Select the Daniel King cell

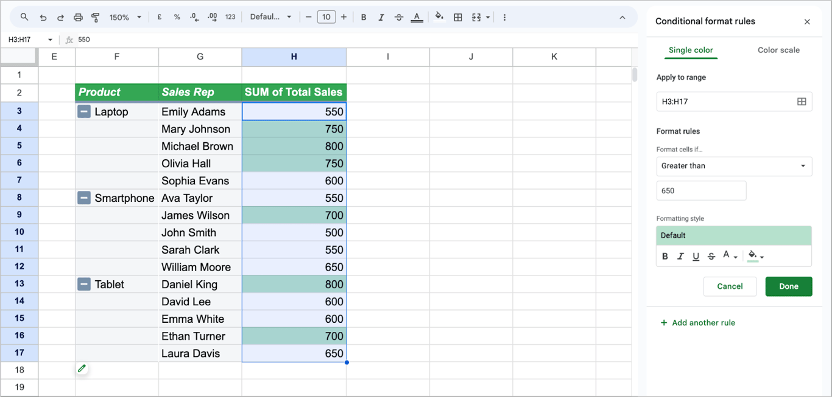[200, 285]
